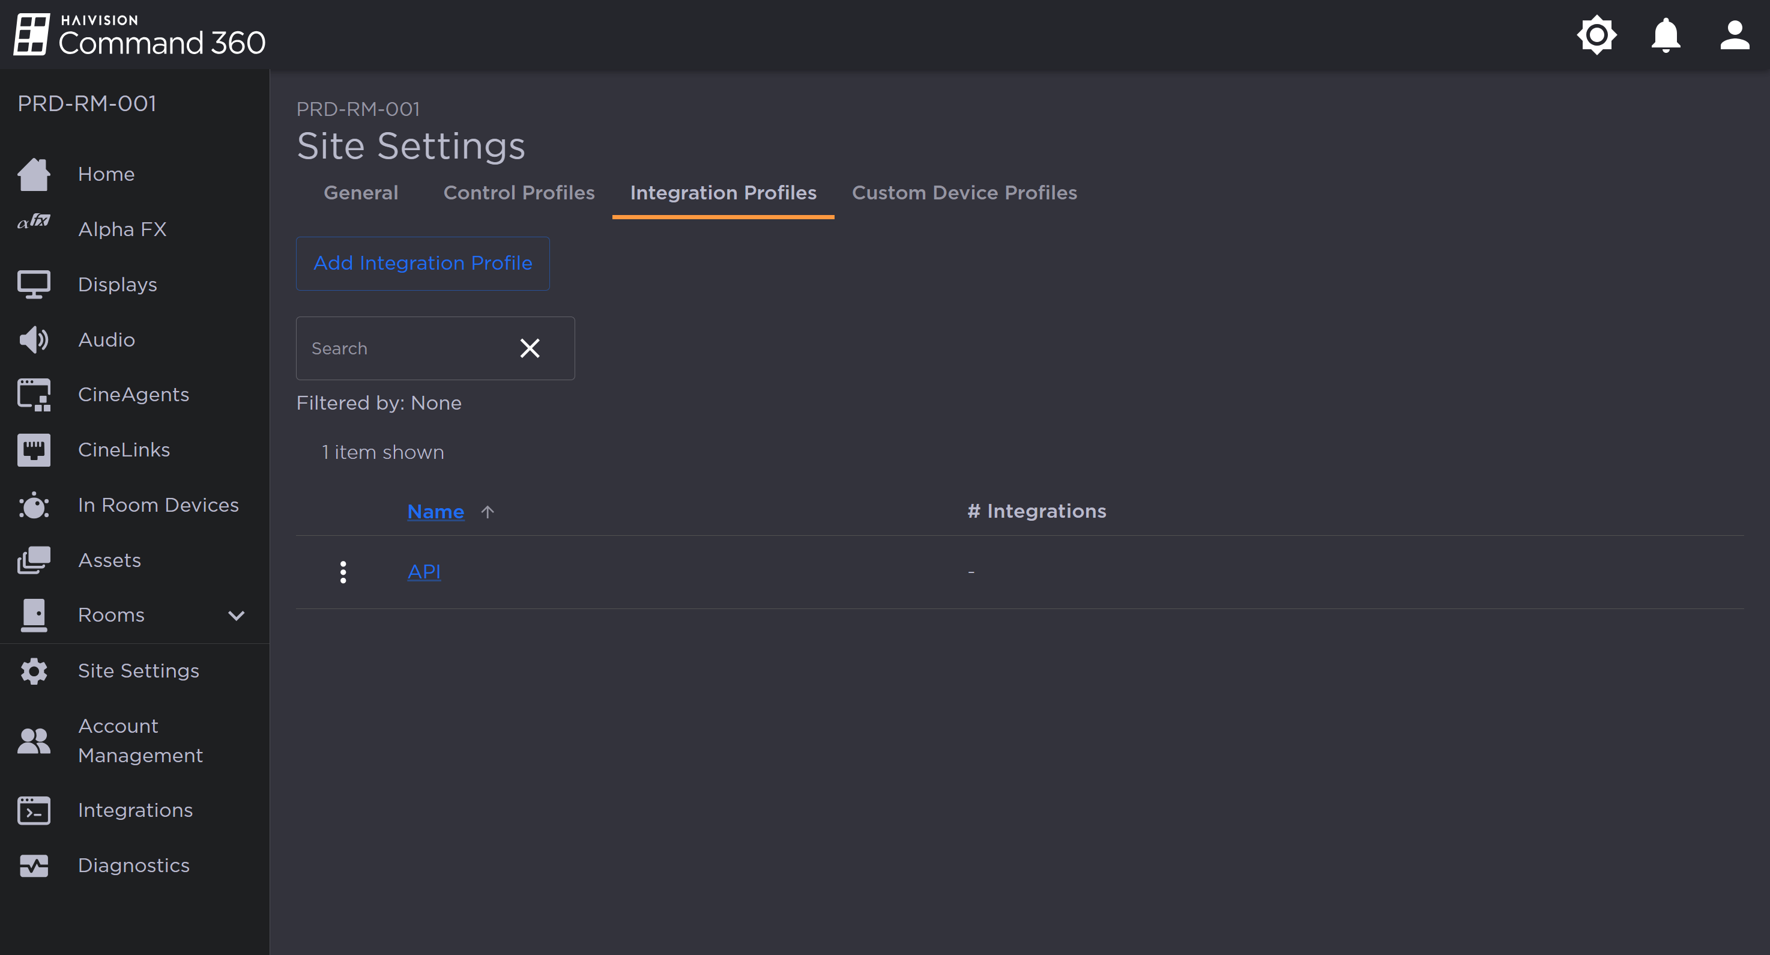Open the Home page from the sidebar
Viewport: 1770px width, 955px height.
coord(106,174)
